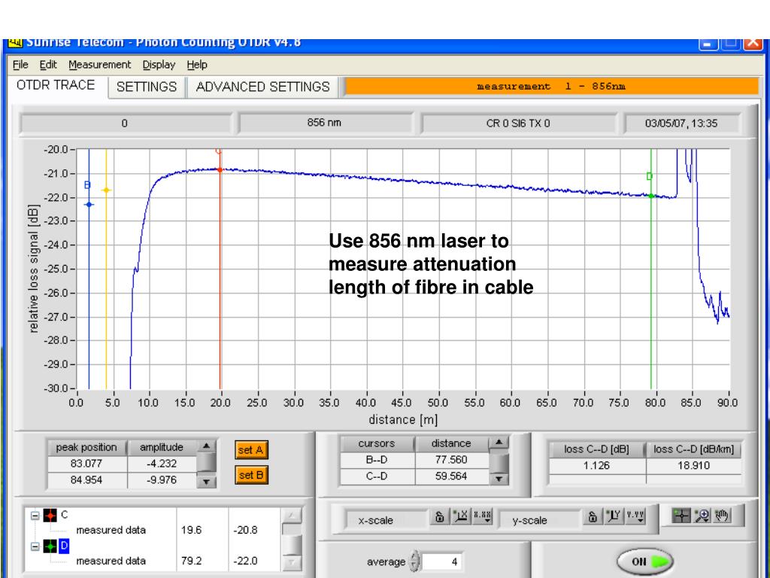The image size is (770, 578).
Task: Toggle the ON measurement switch
Action: (x=644, y=561)
